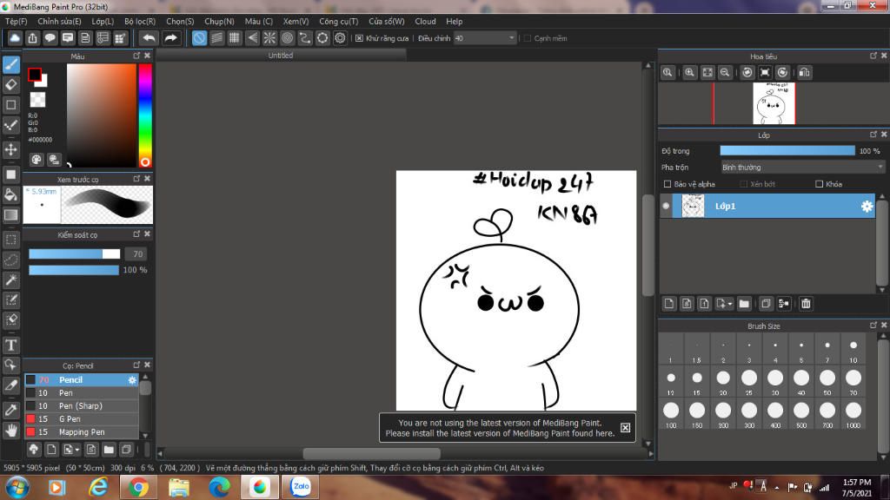Select the Pen brush
This screenshot has height=500, width=890.
[x=81, y=393]
